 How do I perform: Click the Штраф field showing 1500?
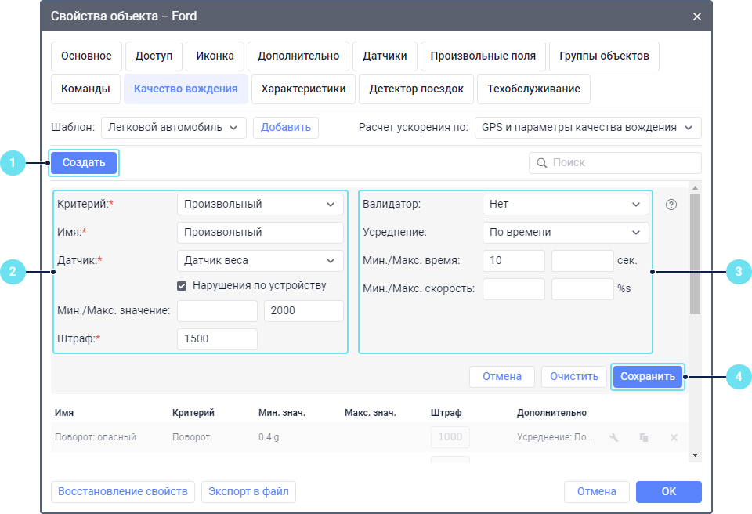217,338
